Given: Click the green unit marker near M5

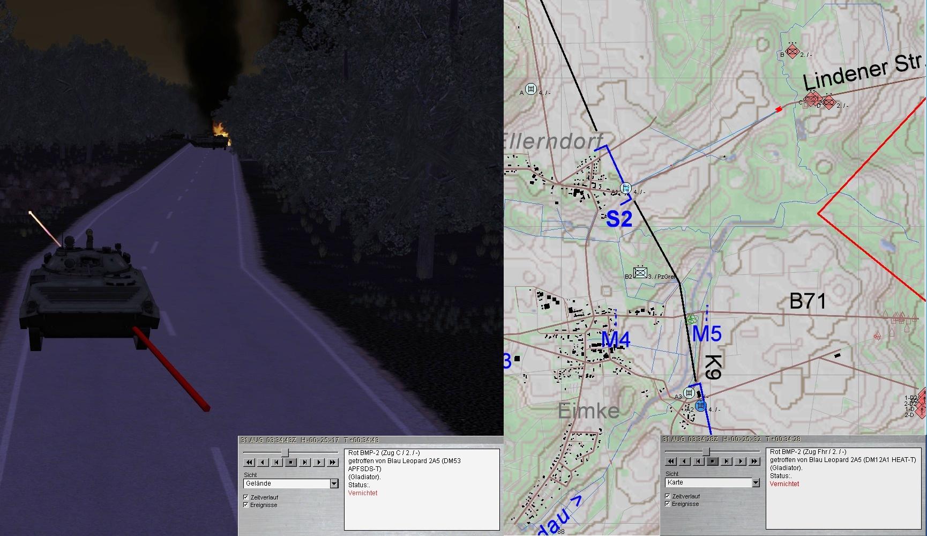Looking at the screenshot, I should tap(692, 318).
